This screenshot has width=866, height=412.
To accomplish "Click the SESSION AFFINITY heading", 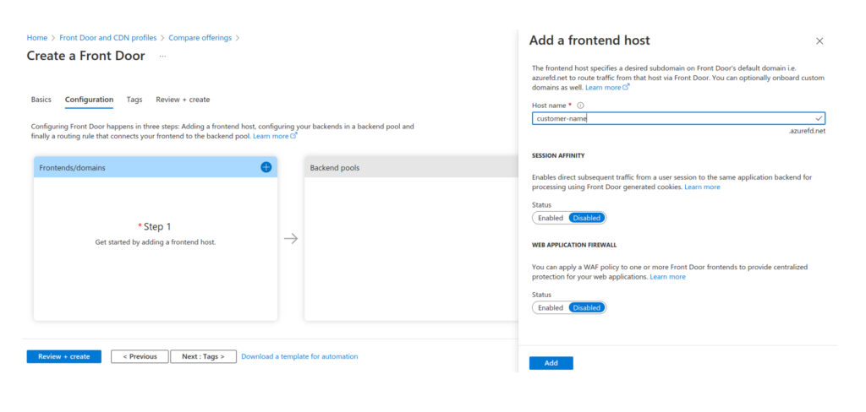I will (558, 156).
